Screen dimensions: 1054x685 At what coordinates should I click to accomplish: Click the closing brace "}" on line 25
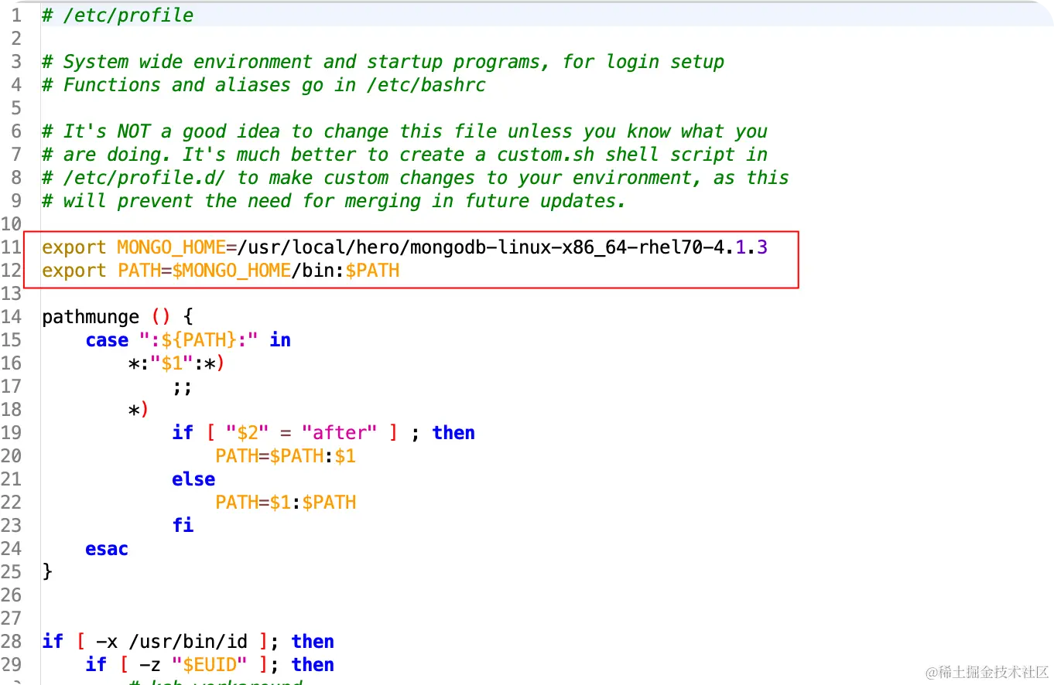(x=47, y=572)
